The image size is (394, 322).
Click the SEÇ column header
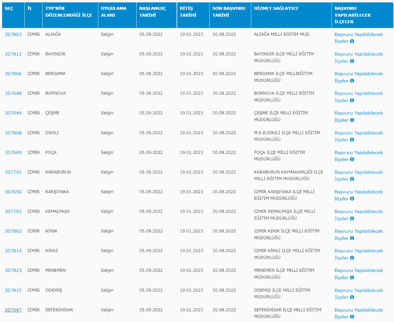(9, 8)
